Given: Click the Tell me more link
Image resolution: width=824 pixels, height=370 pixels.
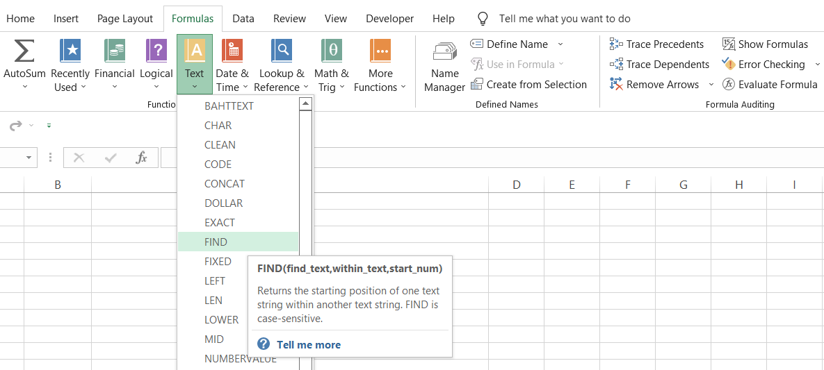Looking at the screenshot, I should pos(308,344).
